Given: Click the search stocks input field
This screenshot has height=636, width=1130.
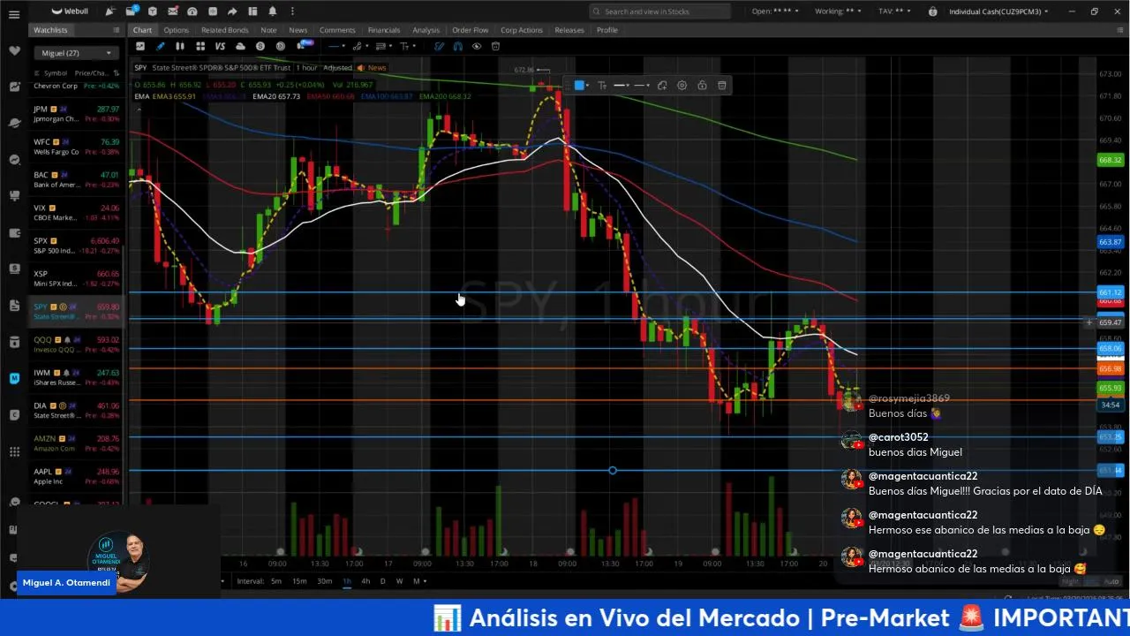Looking at the screenshot, I should (x=660, y=11).
